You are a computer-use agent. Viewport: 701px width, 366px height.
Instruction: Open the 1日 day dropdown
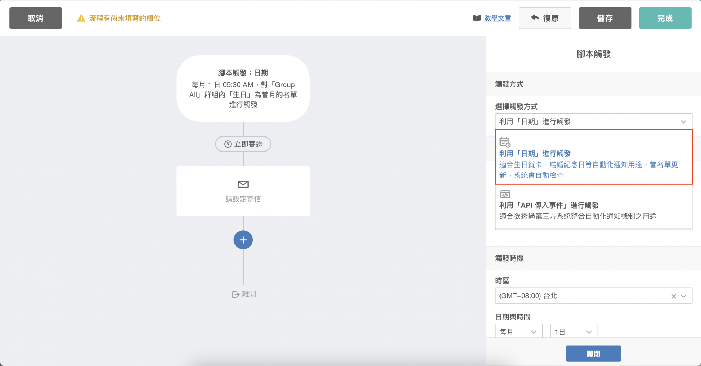(x=574, y=331)
